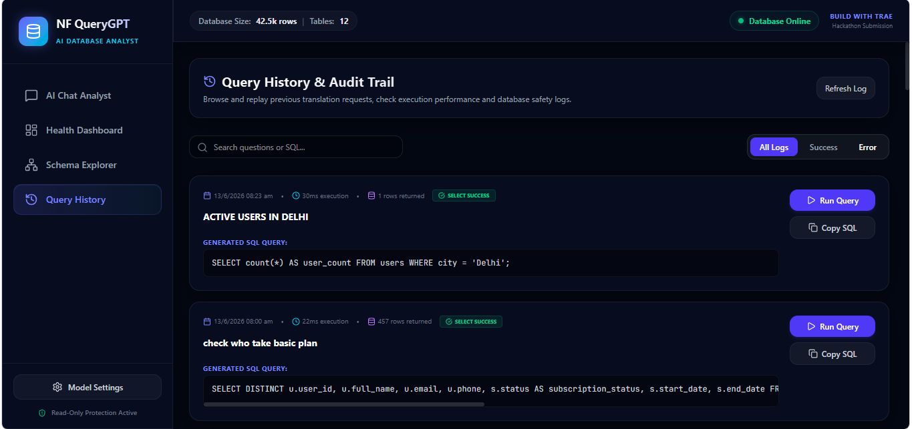This screenshot has width=912, height=429.
Task: Click the Refresh Log button
Action: [845, 89]
